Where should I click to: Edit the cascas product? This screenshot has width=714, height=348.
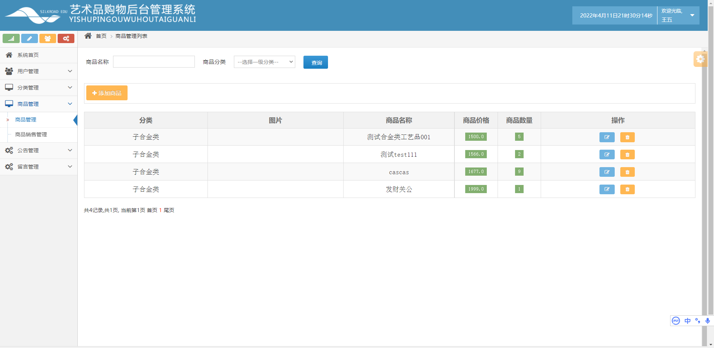tap(607, 172)
